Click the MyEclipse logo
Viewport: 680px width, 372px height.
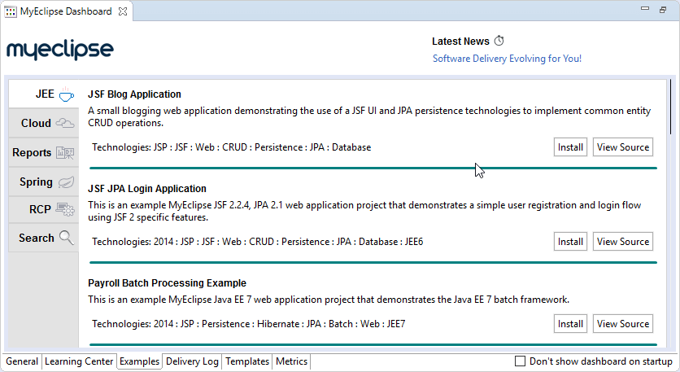(60, 50)
